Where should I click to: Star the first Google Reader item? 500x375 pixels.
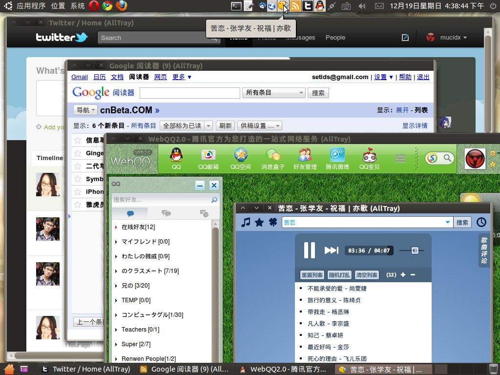point(77,141)
